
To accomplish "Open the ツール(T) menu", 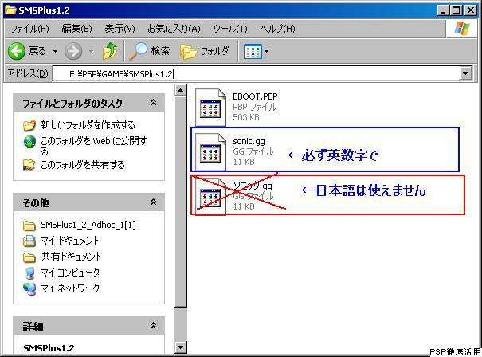I will [x=230, y=29].
